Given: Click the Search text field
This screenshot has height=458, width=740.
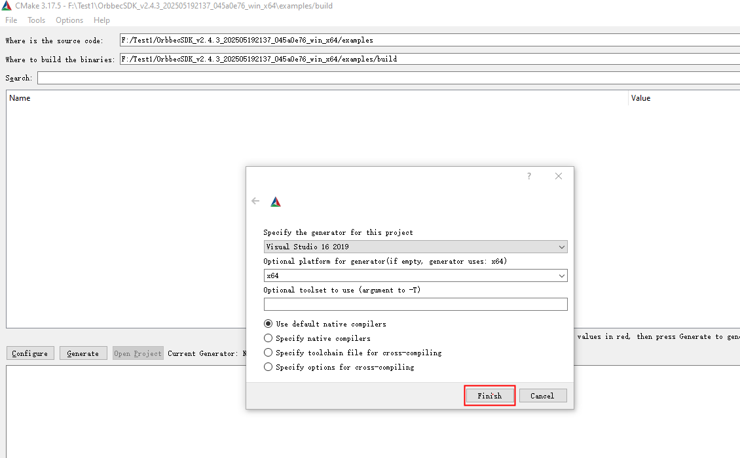Looking at the screenshot, I should (x=386, y=78).
